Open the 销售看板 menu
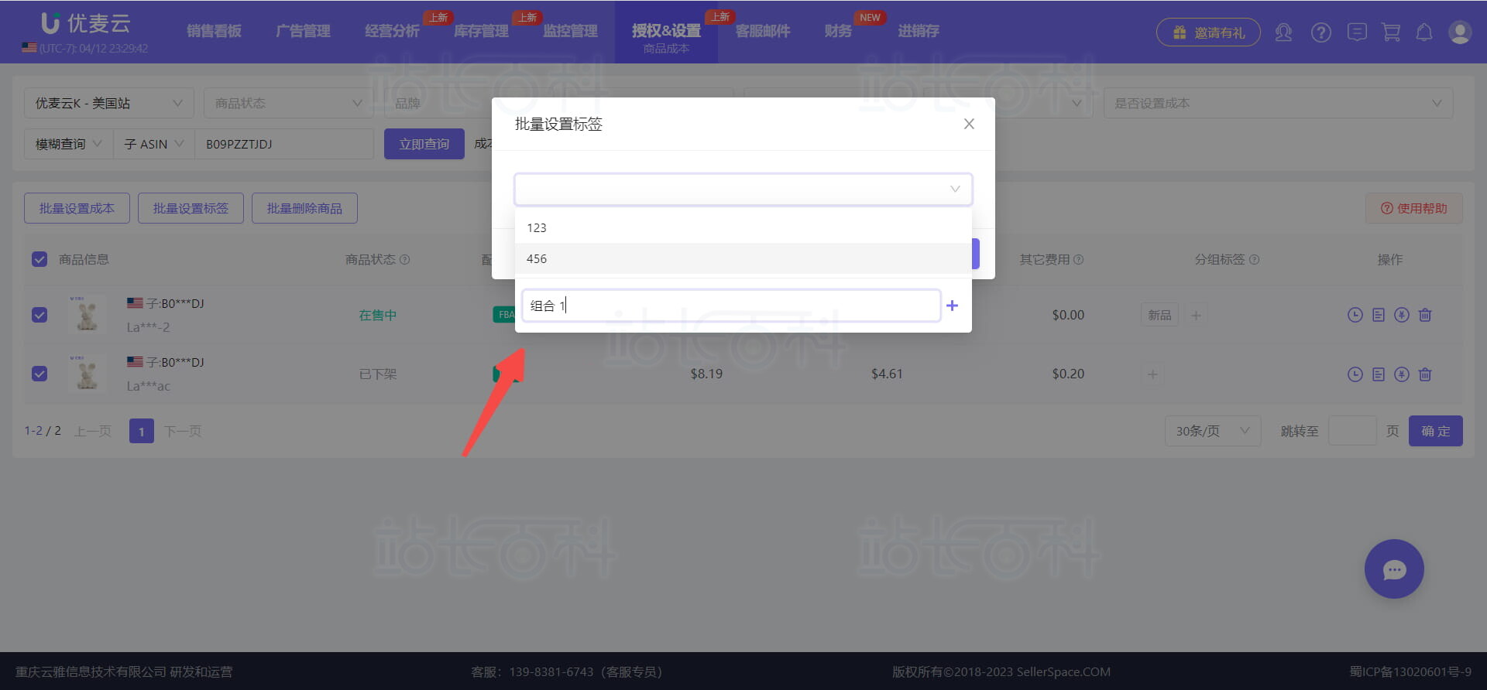The height and width of the screenshot is (690, 1487). coord(214,31)
